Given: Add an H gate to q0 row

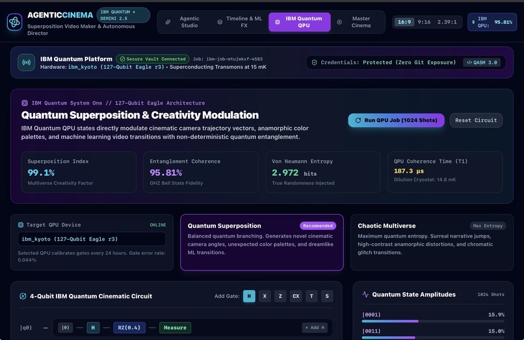Looking at the screenshot, I should (x=315, y=328).
